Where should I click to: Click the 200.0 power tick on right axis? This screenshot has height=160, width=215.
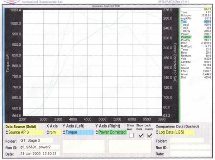pyautogui.click(x=168, y=48)
